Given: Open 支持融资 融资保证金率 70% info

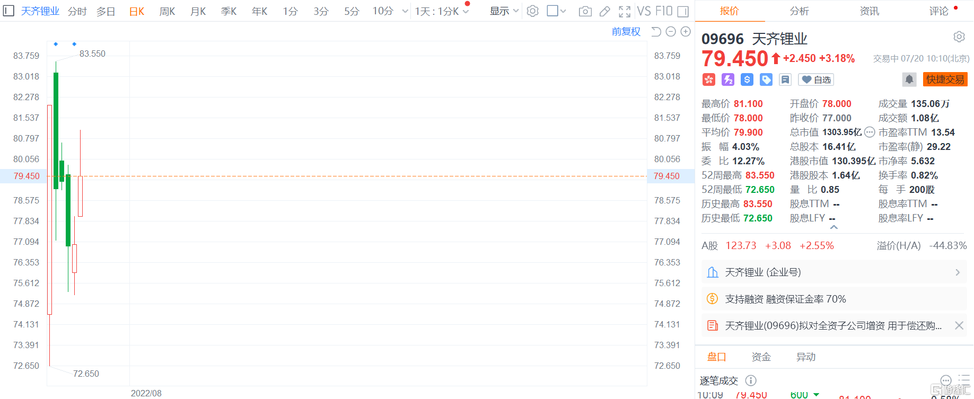Looking at the screenshot, I should (x=834, y=299).
